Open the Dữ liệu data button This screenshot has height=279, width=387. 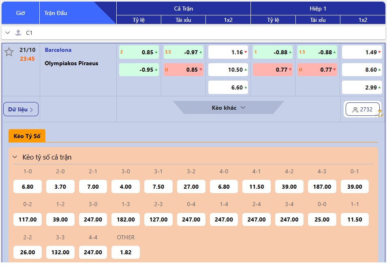21,109
